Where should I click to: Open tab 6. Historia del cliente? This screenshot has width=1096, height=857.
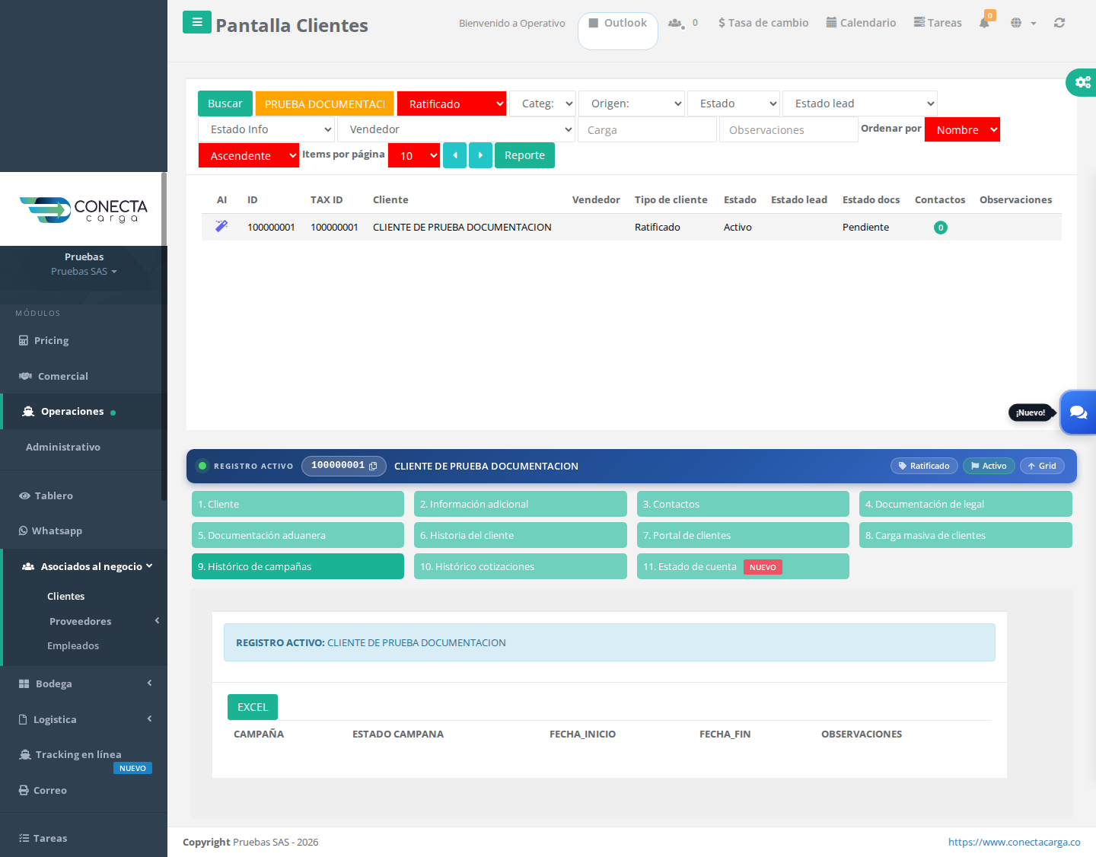(521, 535)
